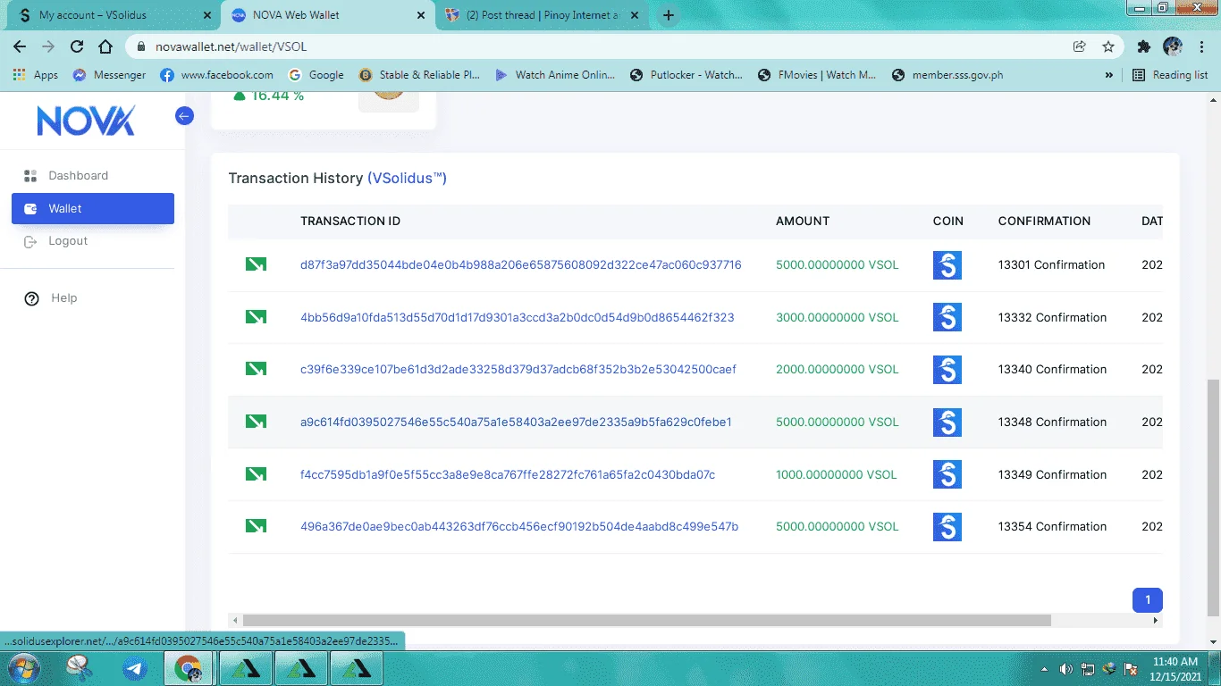Open the browser home page
This screenshot has width=1221, height=686.
[x=105, y=46]
